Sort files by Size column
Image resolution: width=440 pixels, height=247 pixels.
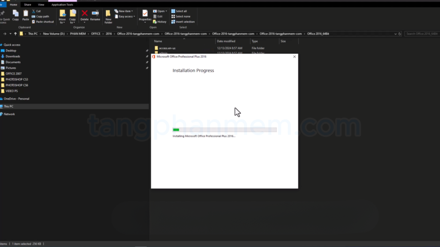[x=284, y=41]
